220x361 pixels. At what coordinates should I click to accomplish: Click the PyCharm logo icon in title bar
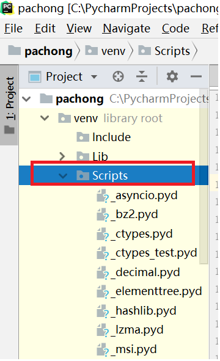(x=7, y=8)
